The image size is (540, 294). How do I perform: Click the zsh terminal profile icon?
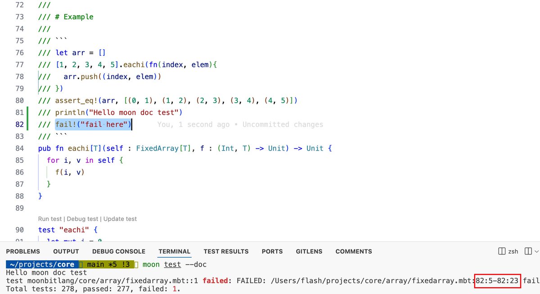501,251
